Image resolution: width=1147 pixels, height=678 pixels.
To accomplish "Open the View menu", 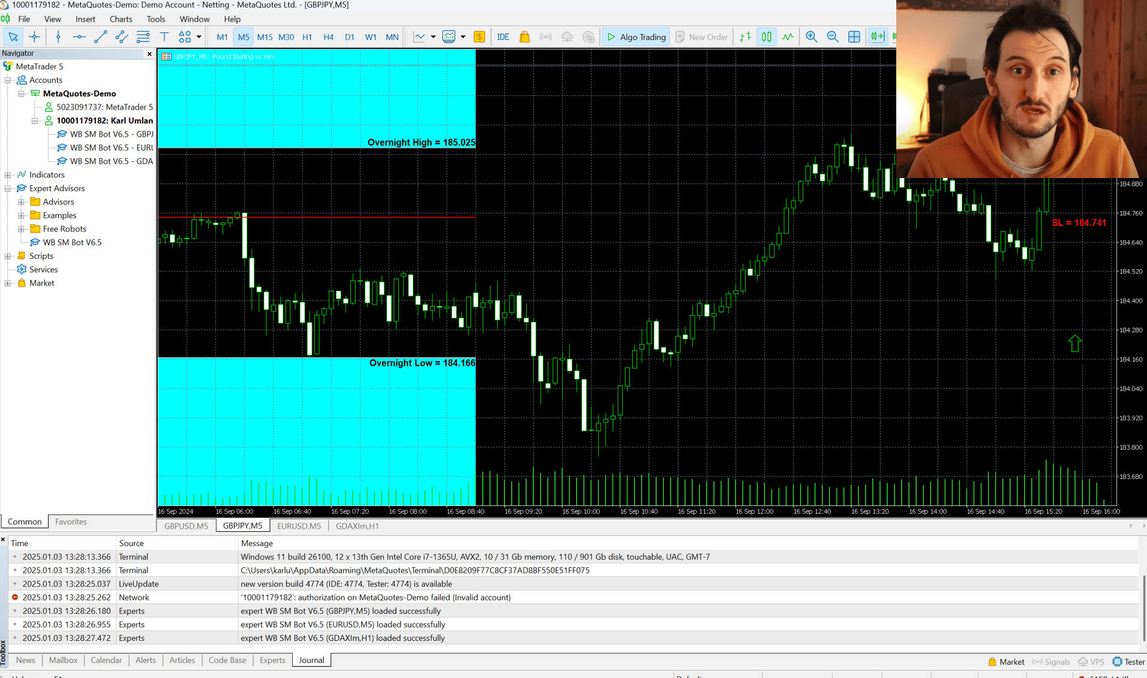I will point(52,19).
